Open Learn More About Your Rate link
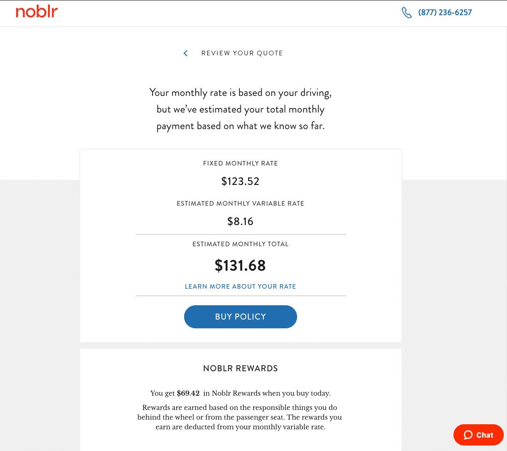 click(240, 286)
